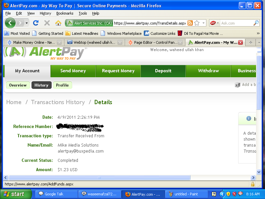Image resolution: width=265 pixels, height=199 pixels.
Task: Open the address bar history dropdown
Action: pos(203,23)
